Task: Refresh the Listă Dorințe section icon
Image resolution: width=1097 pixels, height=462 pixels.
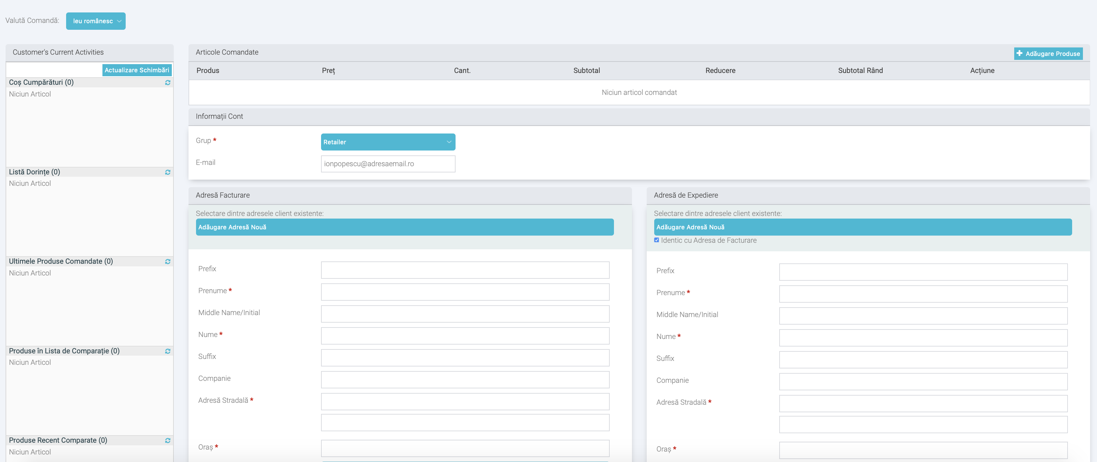Action: click(x=168, y=172)
